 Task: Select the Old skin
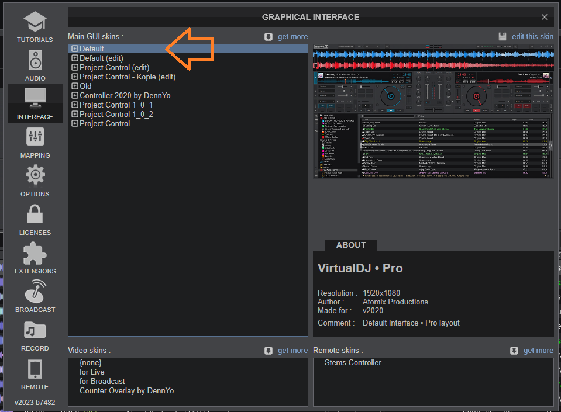(85, 86)
